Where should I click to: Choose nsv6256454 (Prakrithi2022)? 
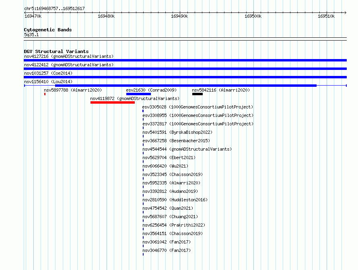(x=174, y=225)
